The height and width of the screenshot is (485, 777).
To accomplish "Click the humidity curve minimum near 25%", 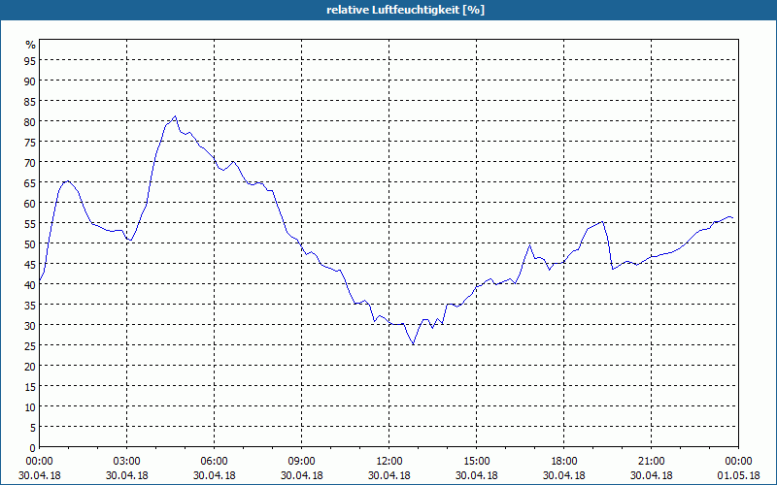I will (414, 344).
